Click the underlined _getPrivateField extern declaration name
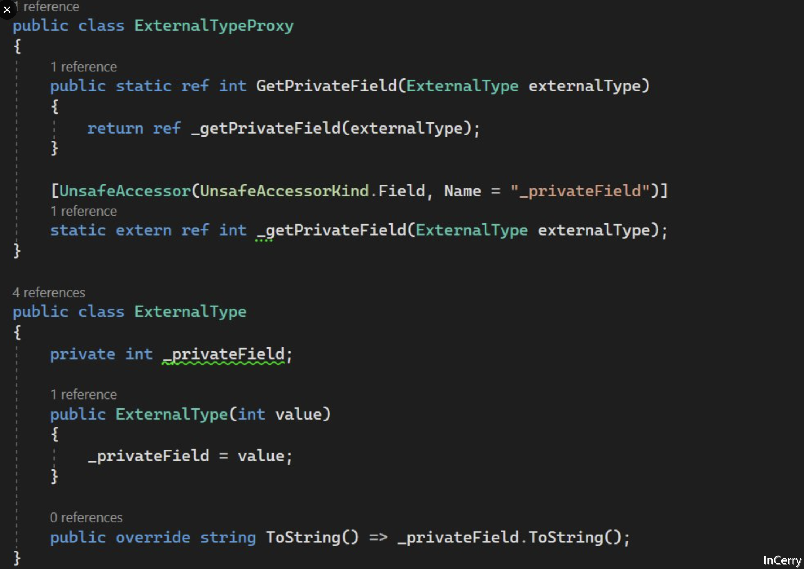The width and height of the screenshot is (804, 569). [x=331, y=230]
